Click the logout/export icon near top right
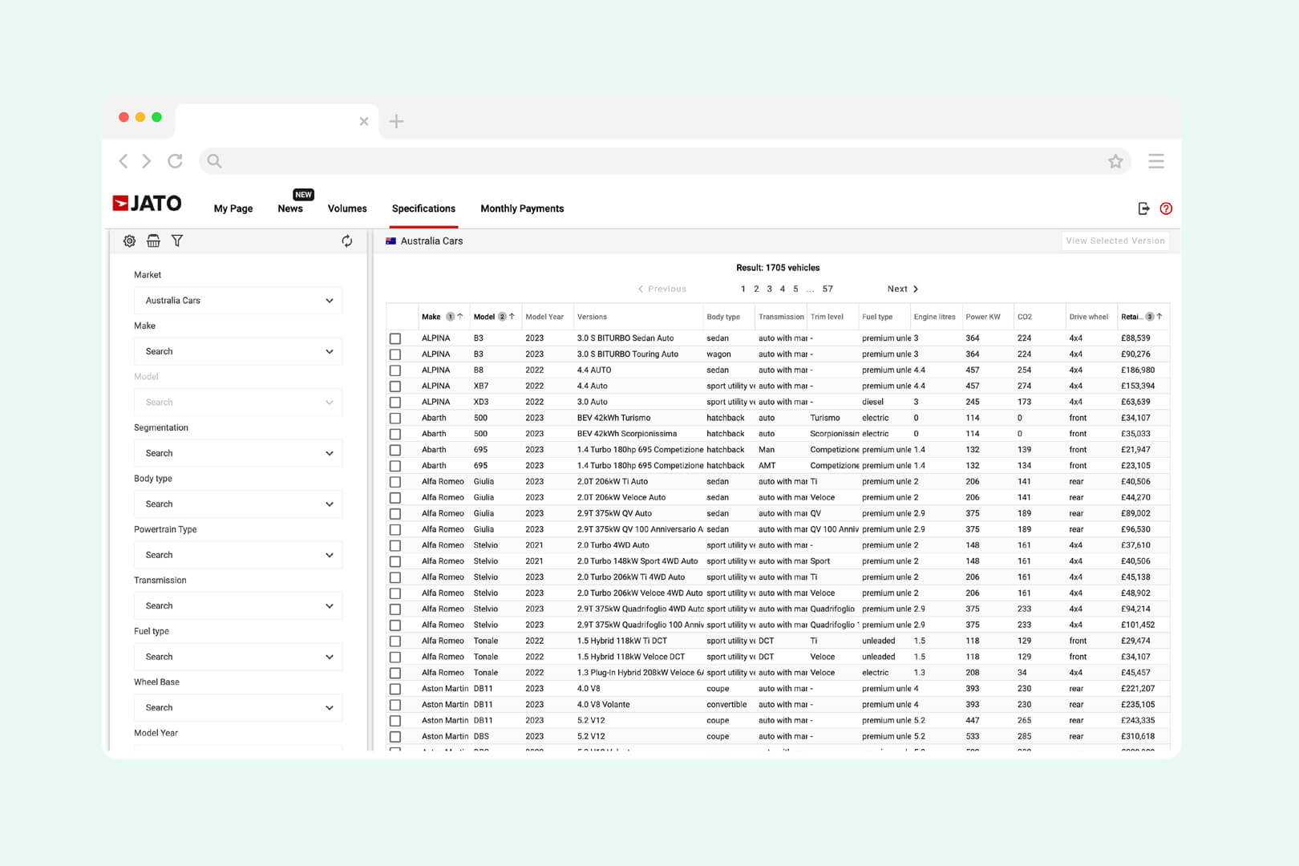Viewport: 1299px width, 866px height. pyautogui.click(x=1142, y=208)
